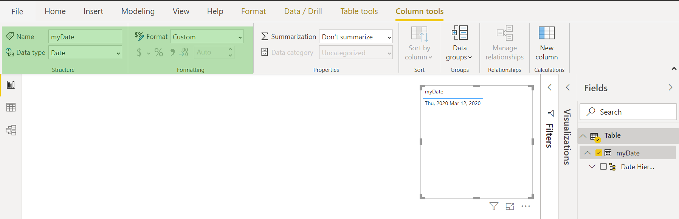Screen dimensions: 679x219
Task: Apply percentage format icon
Action: point(159,52)
